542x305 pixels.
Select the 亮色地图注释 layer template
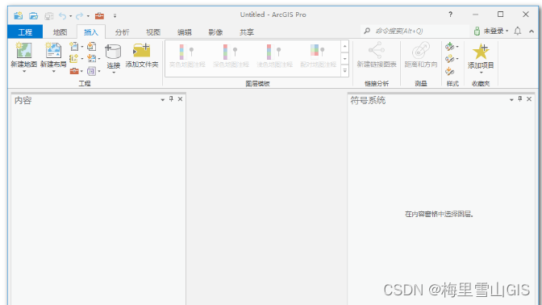(187, 56)
